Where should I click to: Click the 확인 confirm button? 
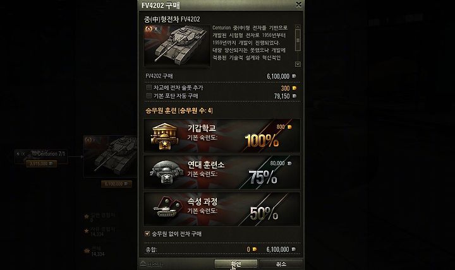pyautogui.click(x=236, y=264)
